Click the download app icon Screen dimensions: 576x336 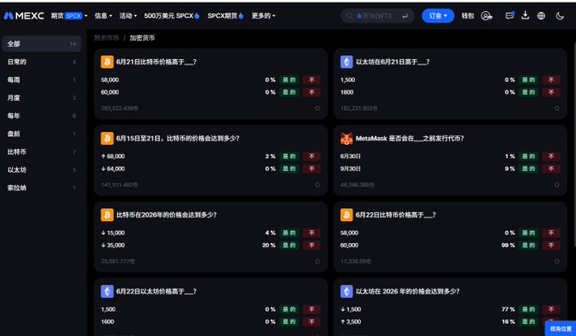(525, 15)
